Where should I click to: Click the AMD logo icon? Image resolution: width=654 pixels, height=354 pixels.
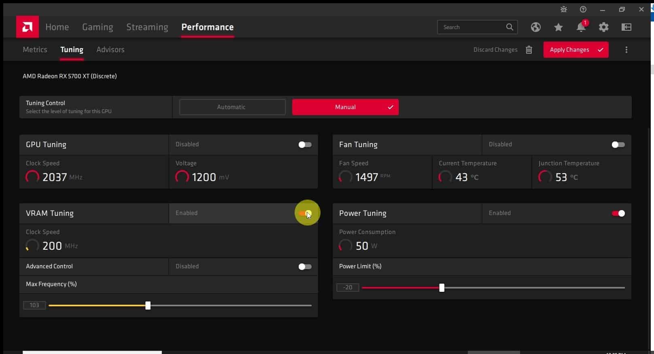tap(28, 27)
